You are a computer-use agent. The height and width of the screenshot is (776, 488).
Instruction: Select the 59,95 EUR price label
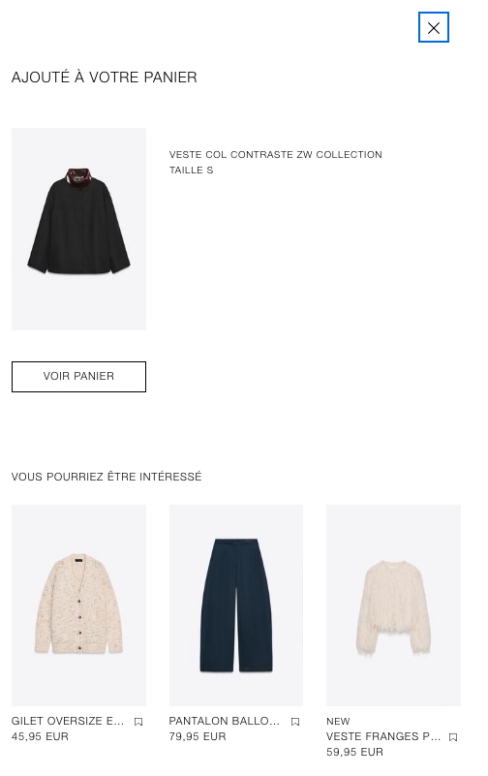(x=354, y=752)
